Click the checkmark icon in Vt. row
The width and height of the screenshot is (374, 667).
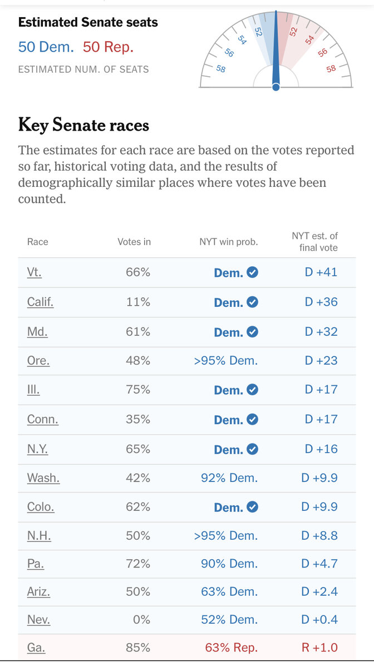click(x=252, y=273)
